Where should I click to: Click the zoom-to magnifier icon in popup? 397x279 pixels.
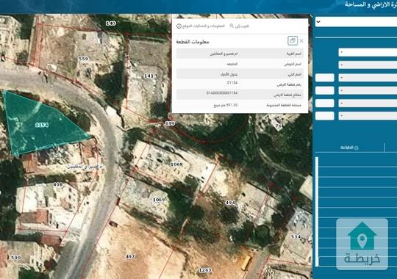click(x=232, y=26)
